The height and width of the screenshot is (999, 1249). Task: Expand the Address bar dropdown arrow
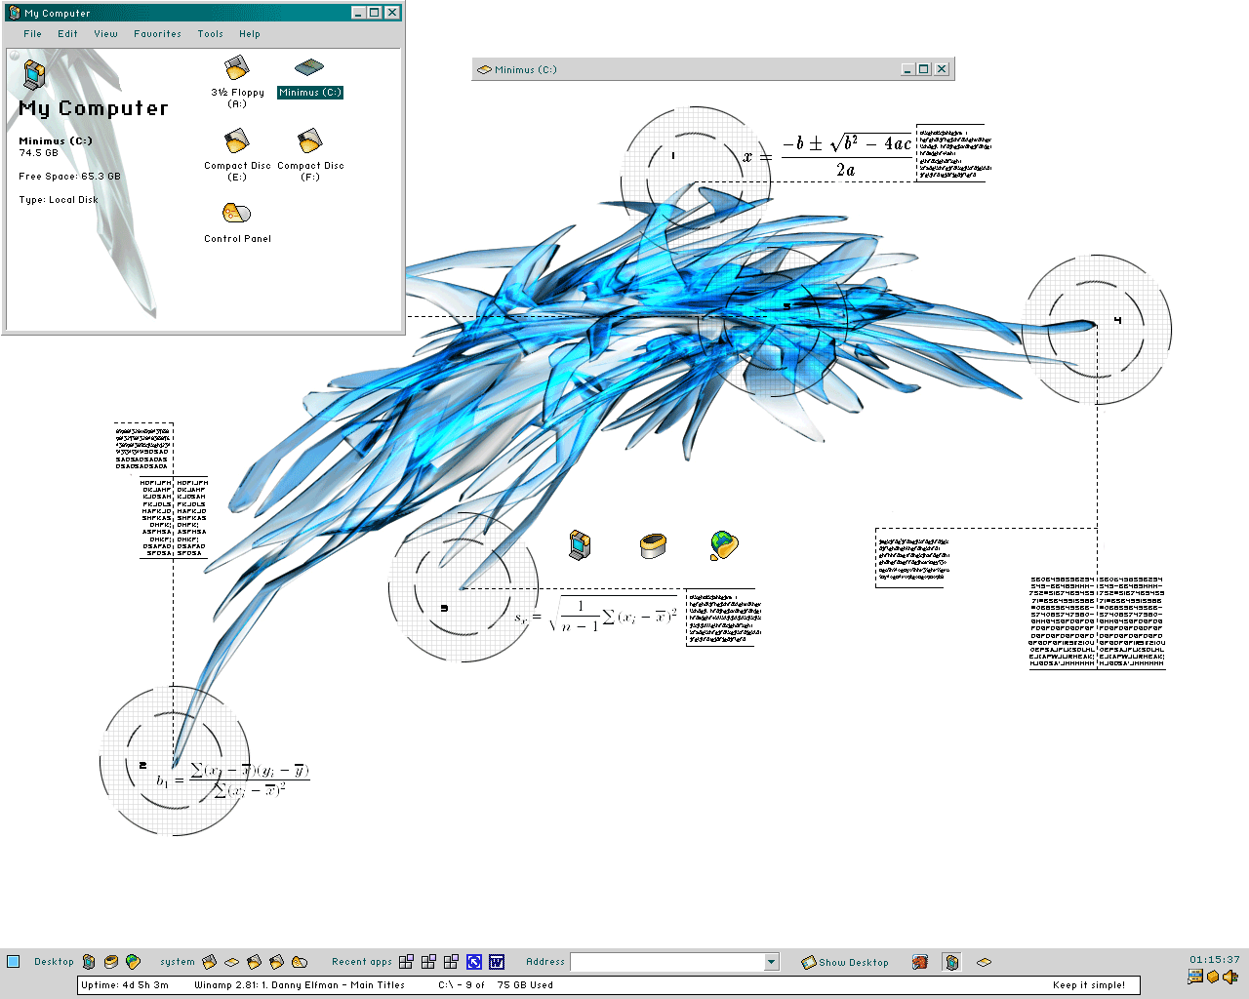[x=771, y=962]
